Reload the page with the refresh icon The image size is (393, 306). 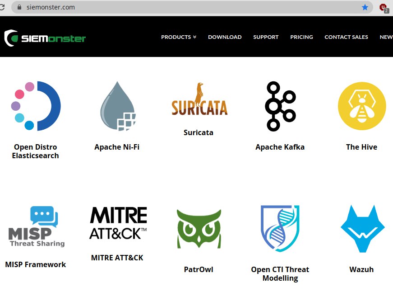pos(2,7)
